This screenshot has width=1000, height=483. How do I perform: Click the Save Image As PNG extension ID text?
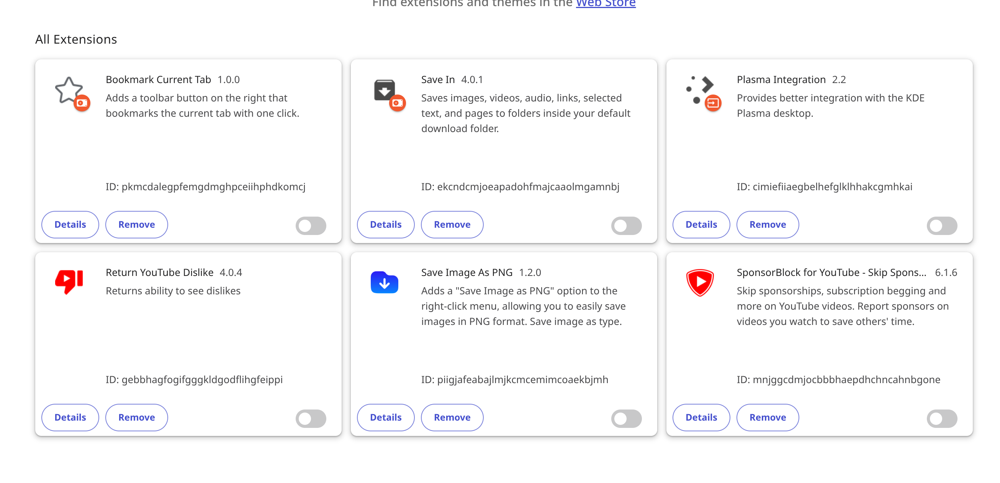(515, 379)
